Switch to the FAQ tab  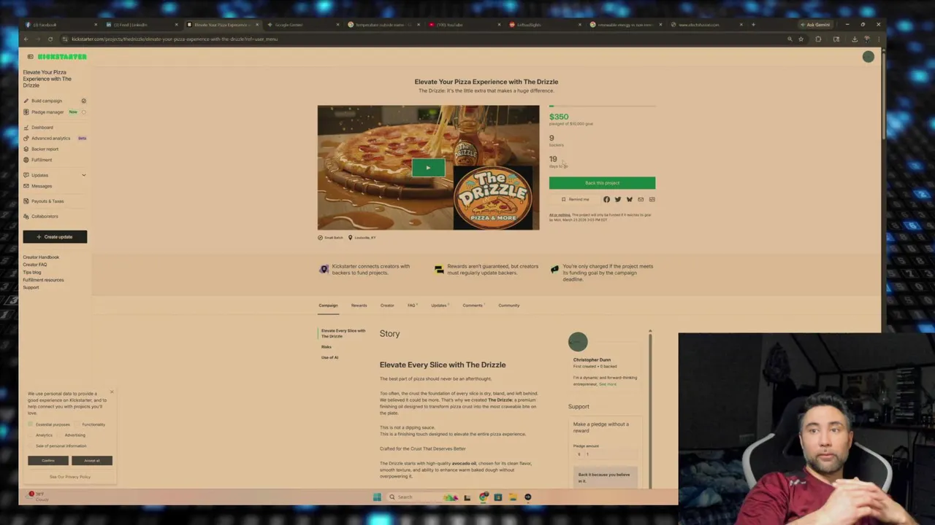click(x=411, y=306)
